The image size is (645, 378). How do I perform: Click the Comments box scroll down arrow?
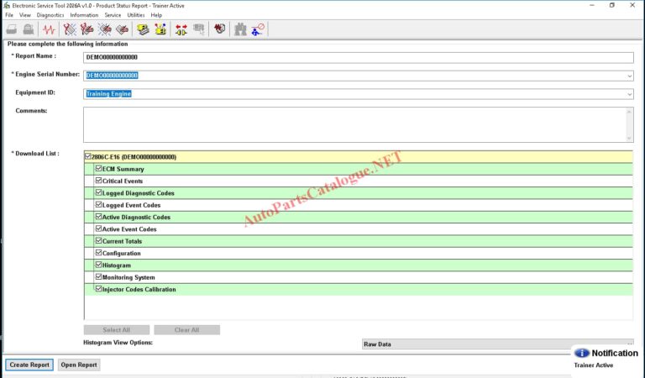pos(629,139)
